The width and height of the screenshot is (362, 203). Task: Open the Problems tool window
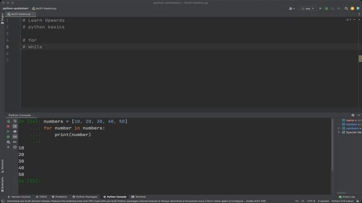click(x=59, y=197)
